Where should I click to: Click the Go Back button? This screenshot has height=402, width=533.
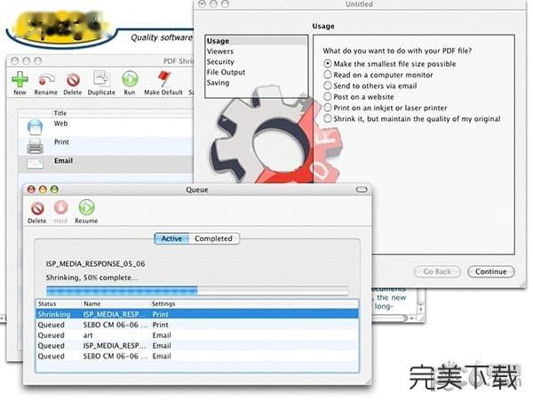point(437,271)
